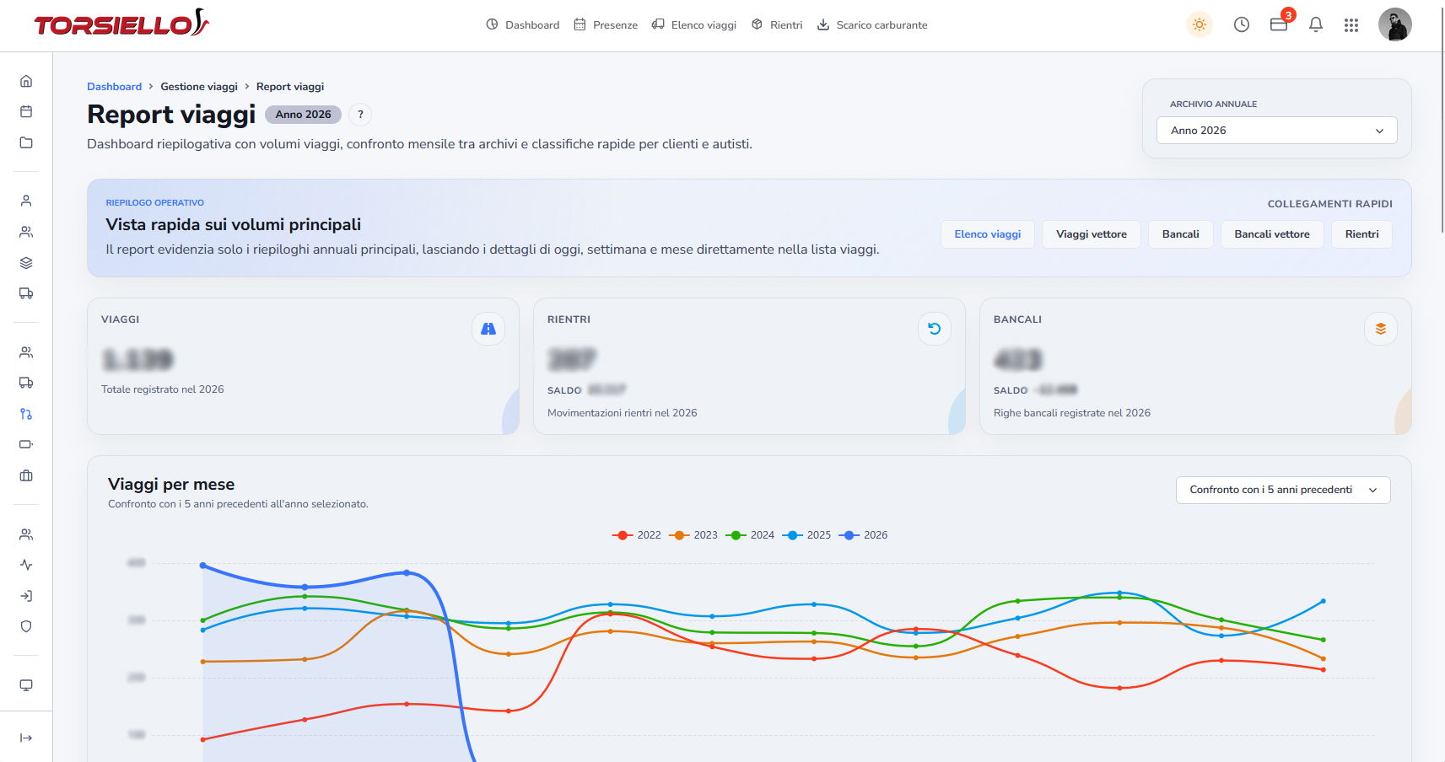Click the activity pulse icon in the sidebar
The width and height of the screenshot is (1445, 762).
pyautogui.click(x=26, y=565)
